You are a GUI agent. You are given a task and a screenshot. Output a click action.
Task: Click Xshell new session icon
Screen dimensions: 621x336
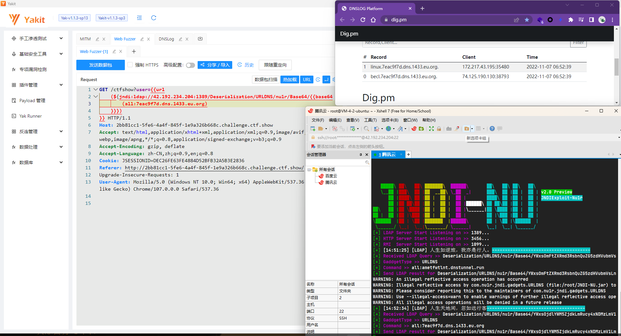(x=313, y=129)
